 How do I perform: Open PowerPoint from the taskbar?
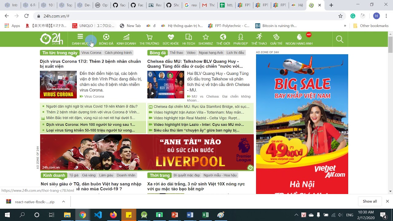[175, 215]
